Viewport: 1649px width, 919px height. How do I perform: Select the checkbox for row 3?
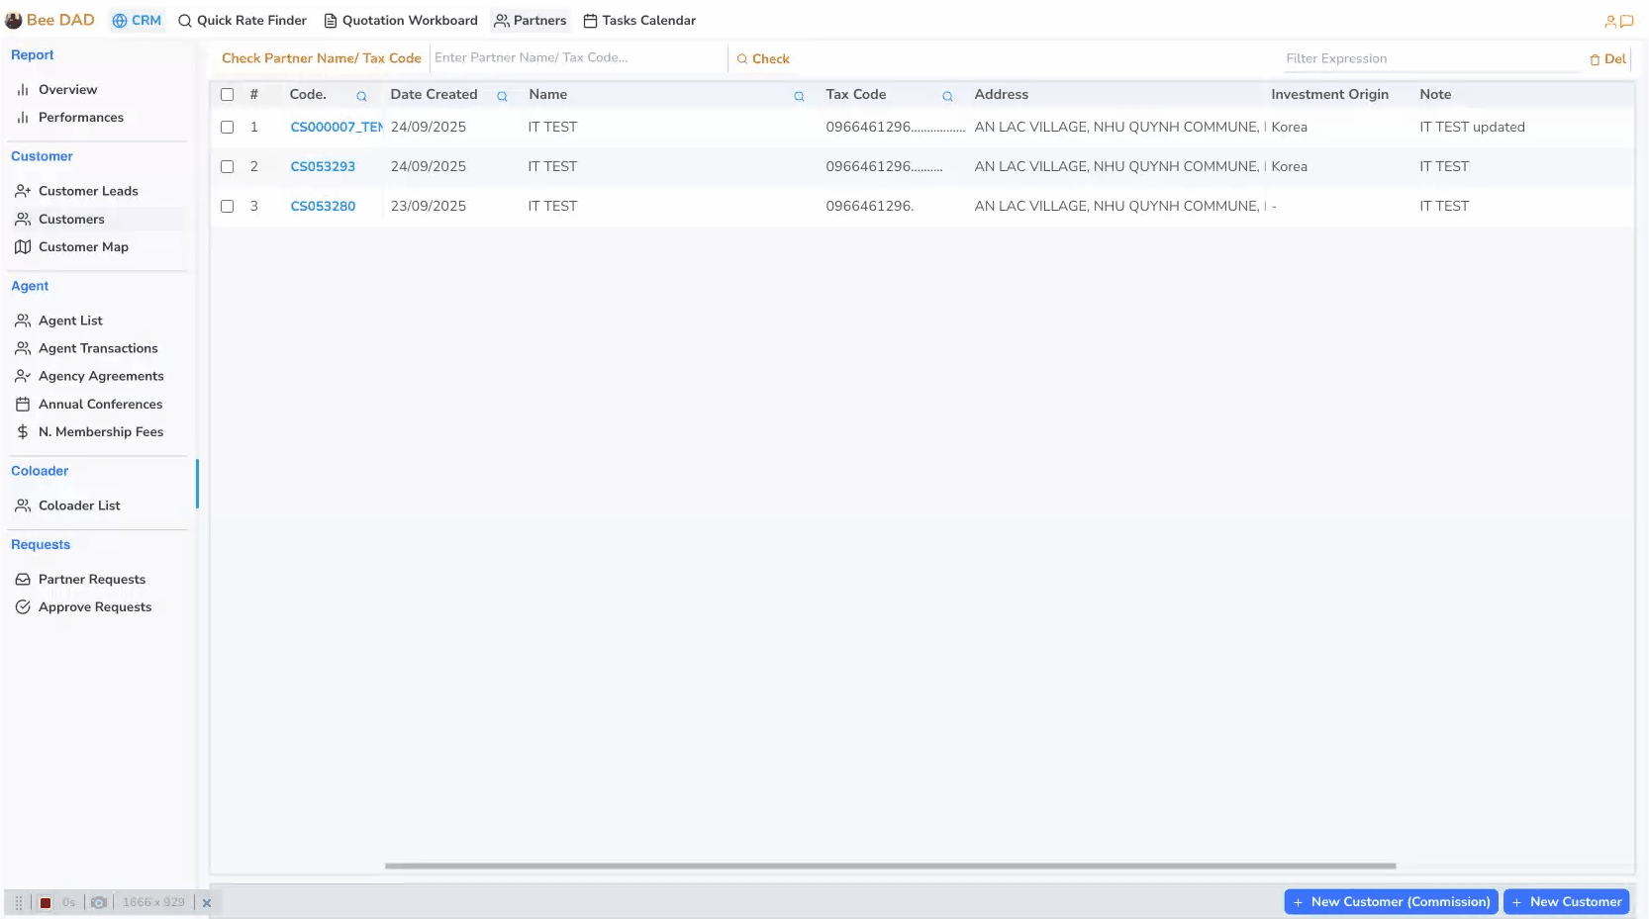click(x=227, y=207)
